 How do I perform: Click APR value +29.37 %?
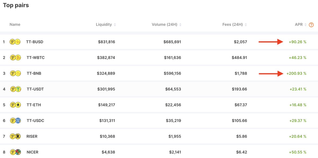click(298, 121)
